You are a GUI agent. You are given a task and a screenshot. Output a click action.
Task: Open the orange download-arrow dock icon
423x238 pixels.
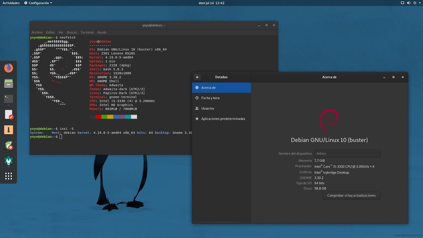tap(9, 130)
